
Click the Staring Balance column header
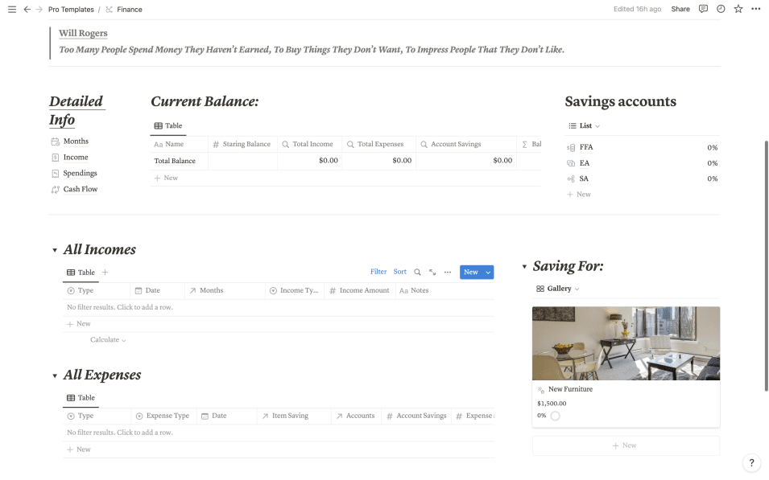(x=242, y=144)
